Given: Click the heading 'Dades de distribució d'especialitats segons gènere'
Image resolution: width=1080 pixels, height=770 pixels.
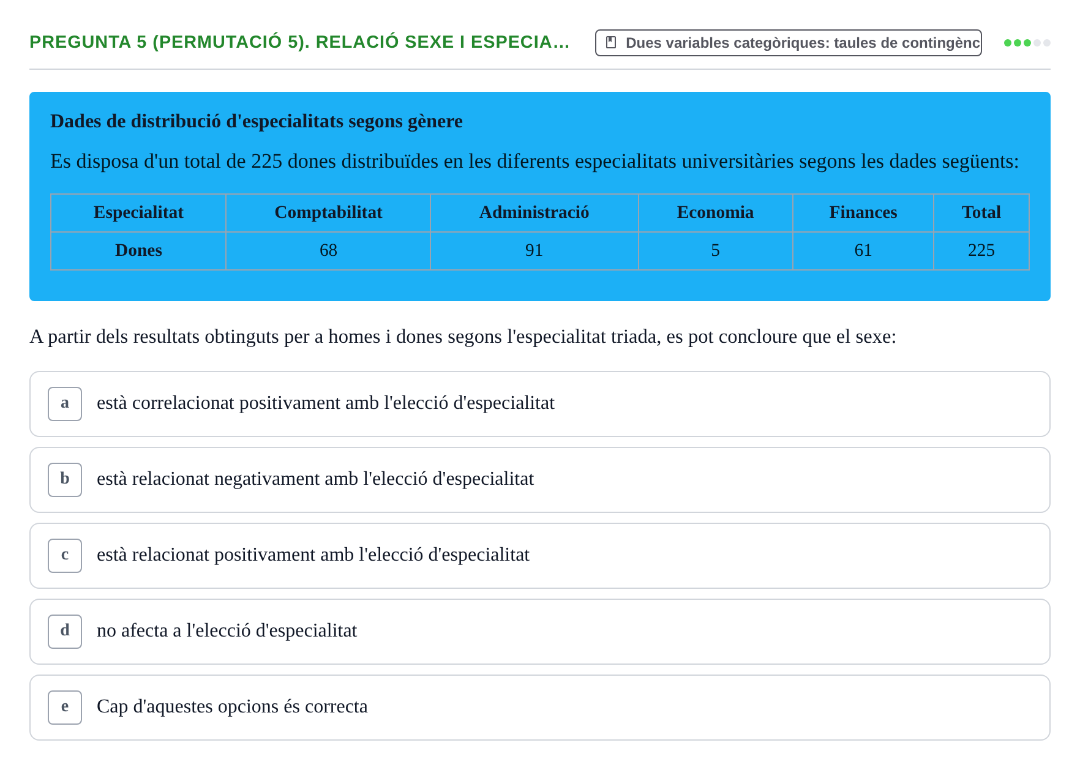Looking at the screenshot, I should click(x=257, y=121).
